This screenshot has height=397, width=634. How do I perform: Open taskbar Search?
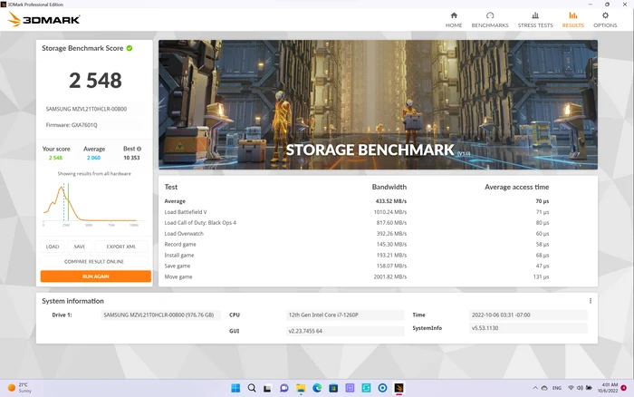[x=252, y=388]
